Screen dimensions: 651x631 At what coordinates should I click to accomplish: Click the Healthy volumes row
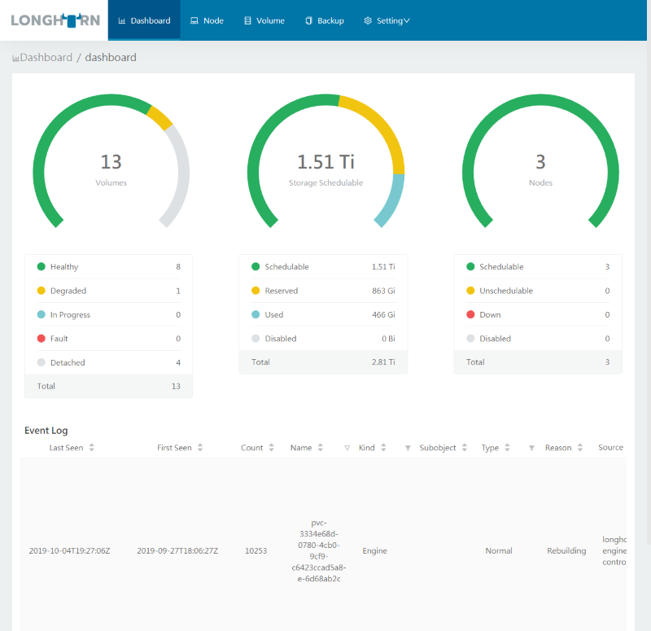coord(109,267)
